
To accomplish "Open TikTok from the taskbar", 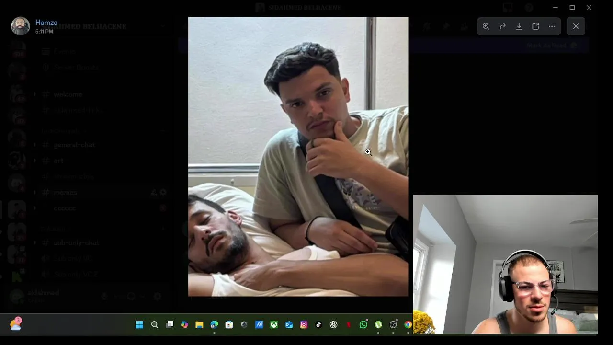I will click(318, 325).
